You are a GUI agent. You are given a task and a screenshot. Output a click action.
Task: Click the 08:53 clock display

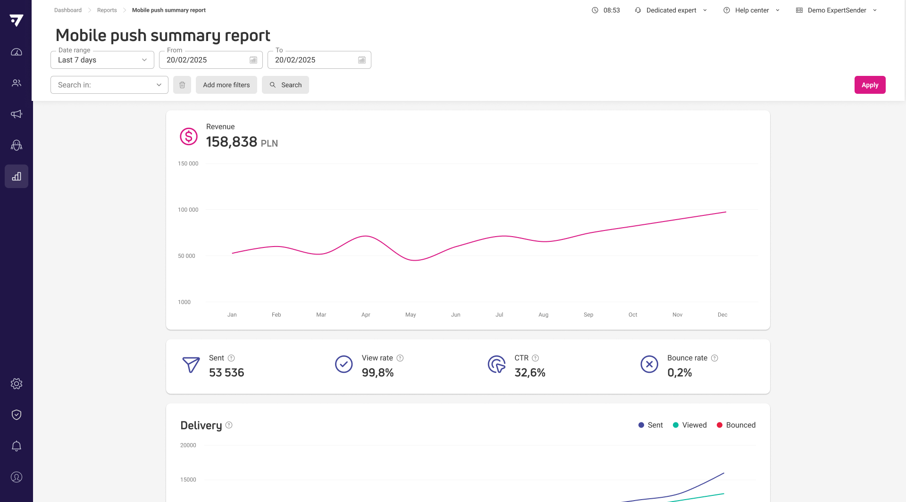606,10
